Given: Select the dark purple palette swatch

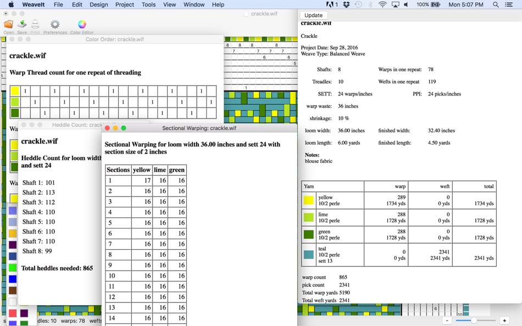Looking at the screenshot, I should [x=13, y=245].
